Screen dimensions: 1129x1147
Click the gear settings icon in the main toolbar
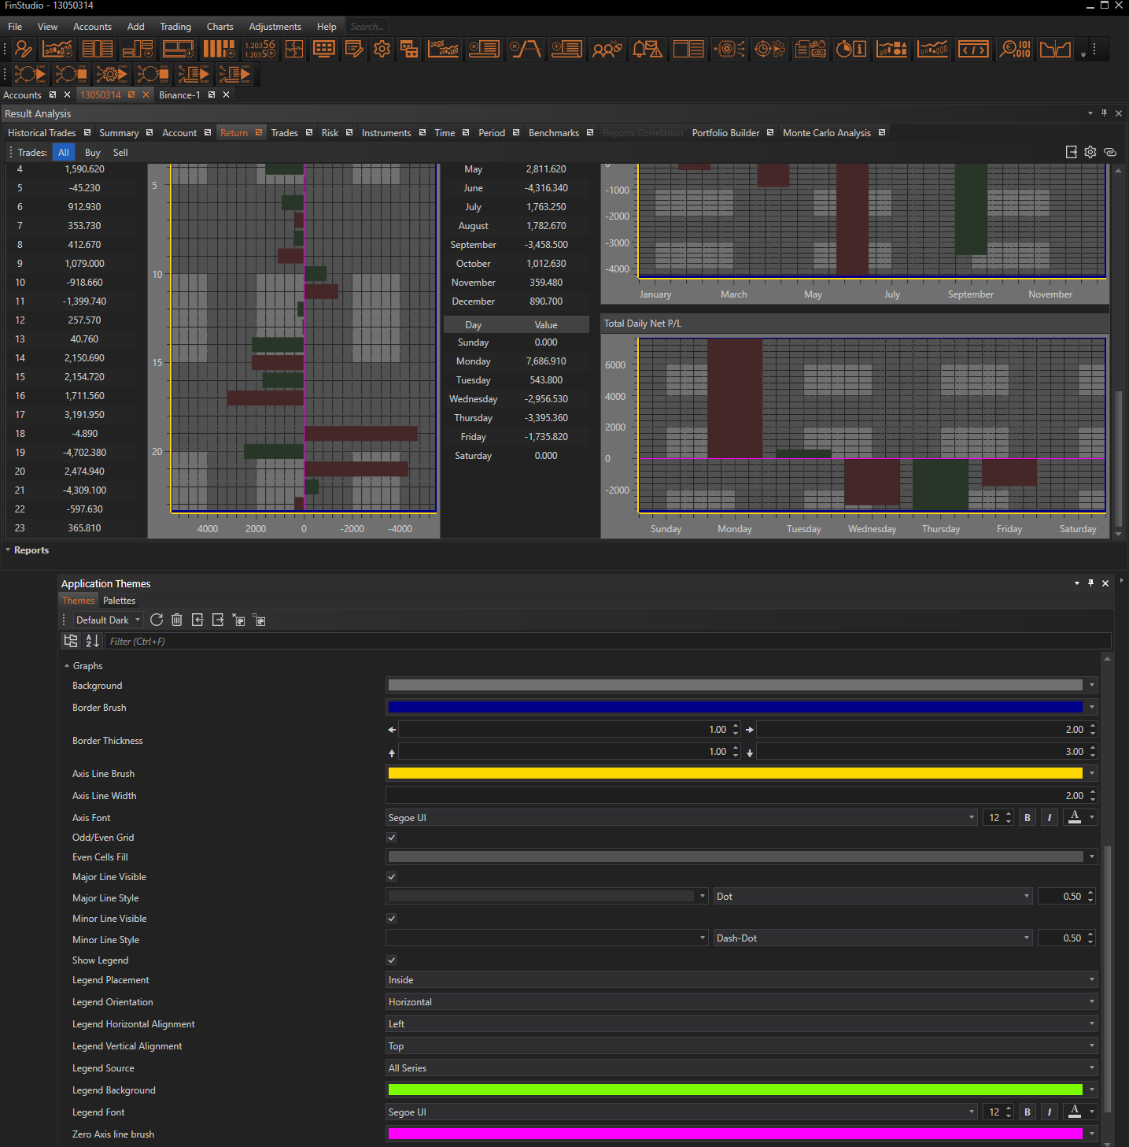coord(382,50)
